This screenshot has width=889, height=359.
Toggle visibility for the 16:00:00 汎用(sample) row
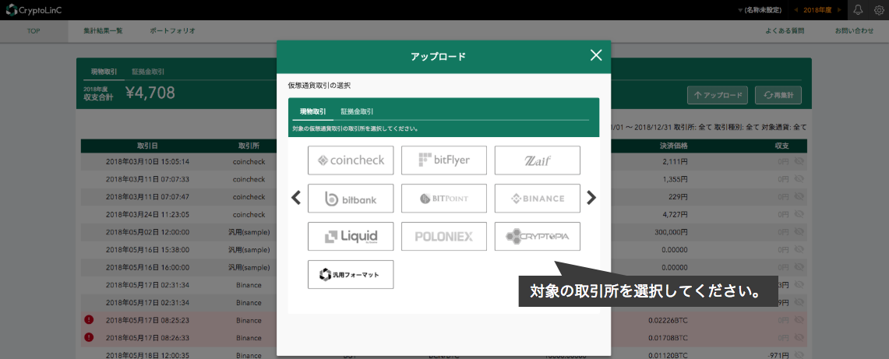[x=800, y=266]
